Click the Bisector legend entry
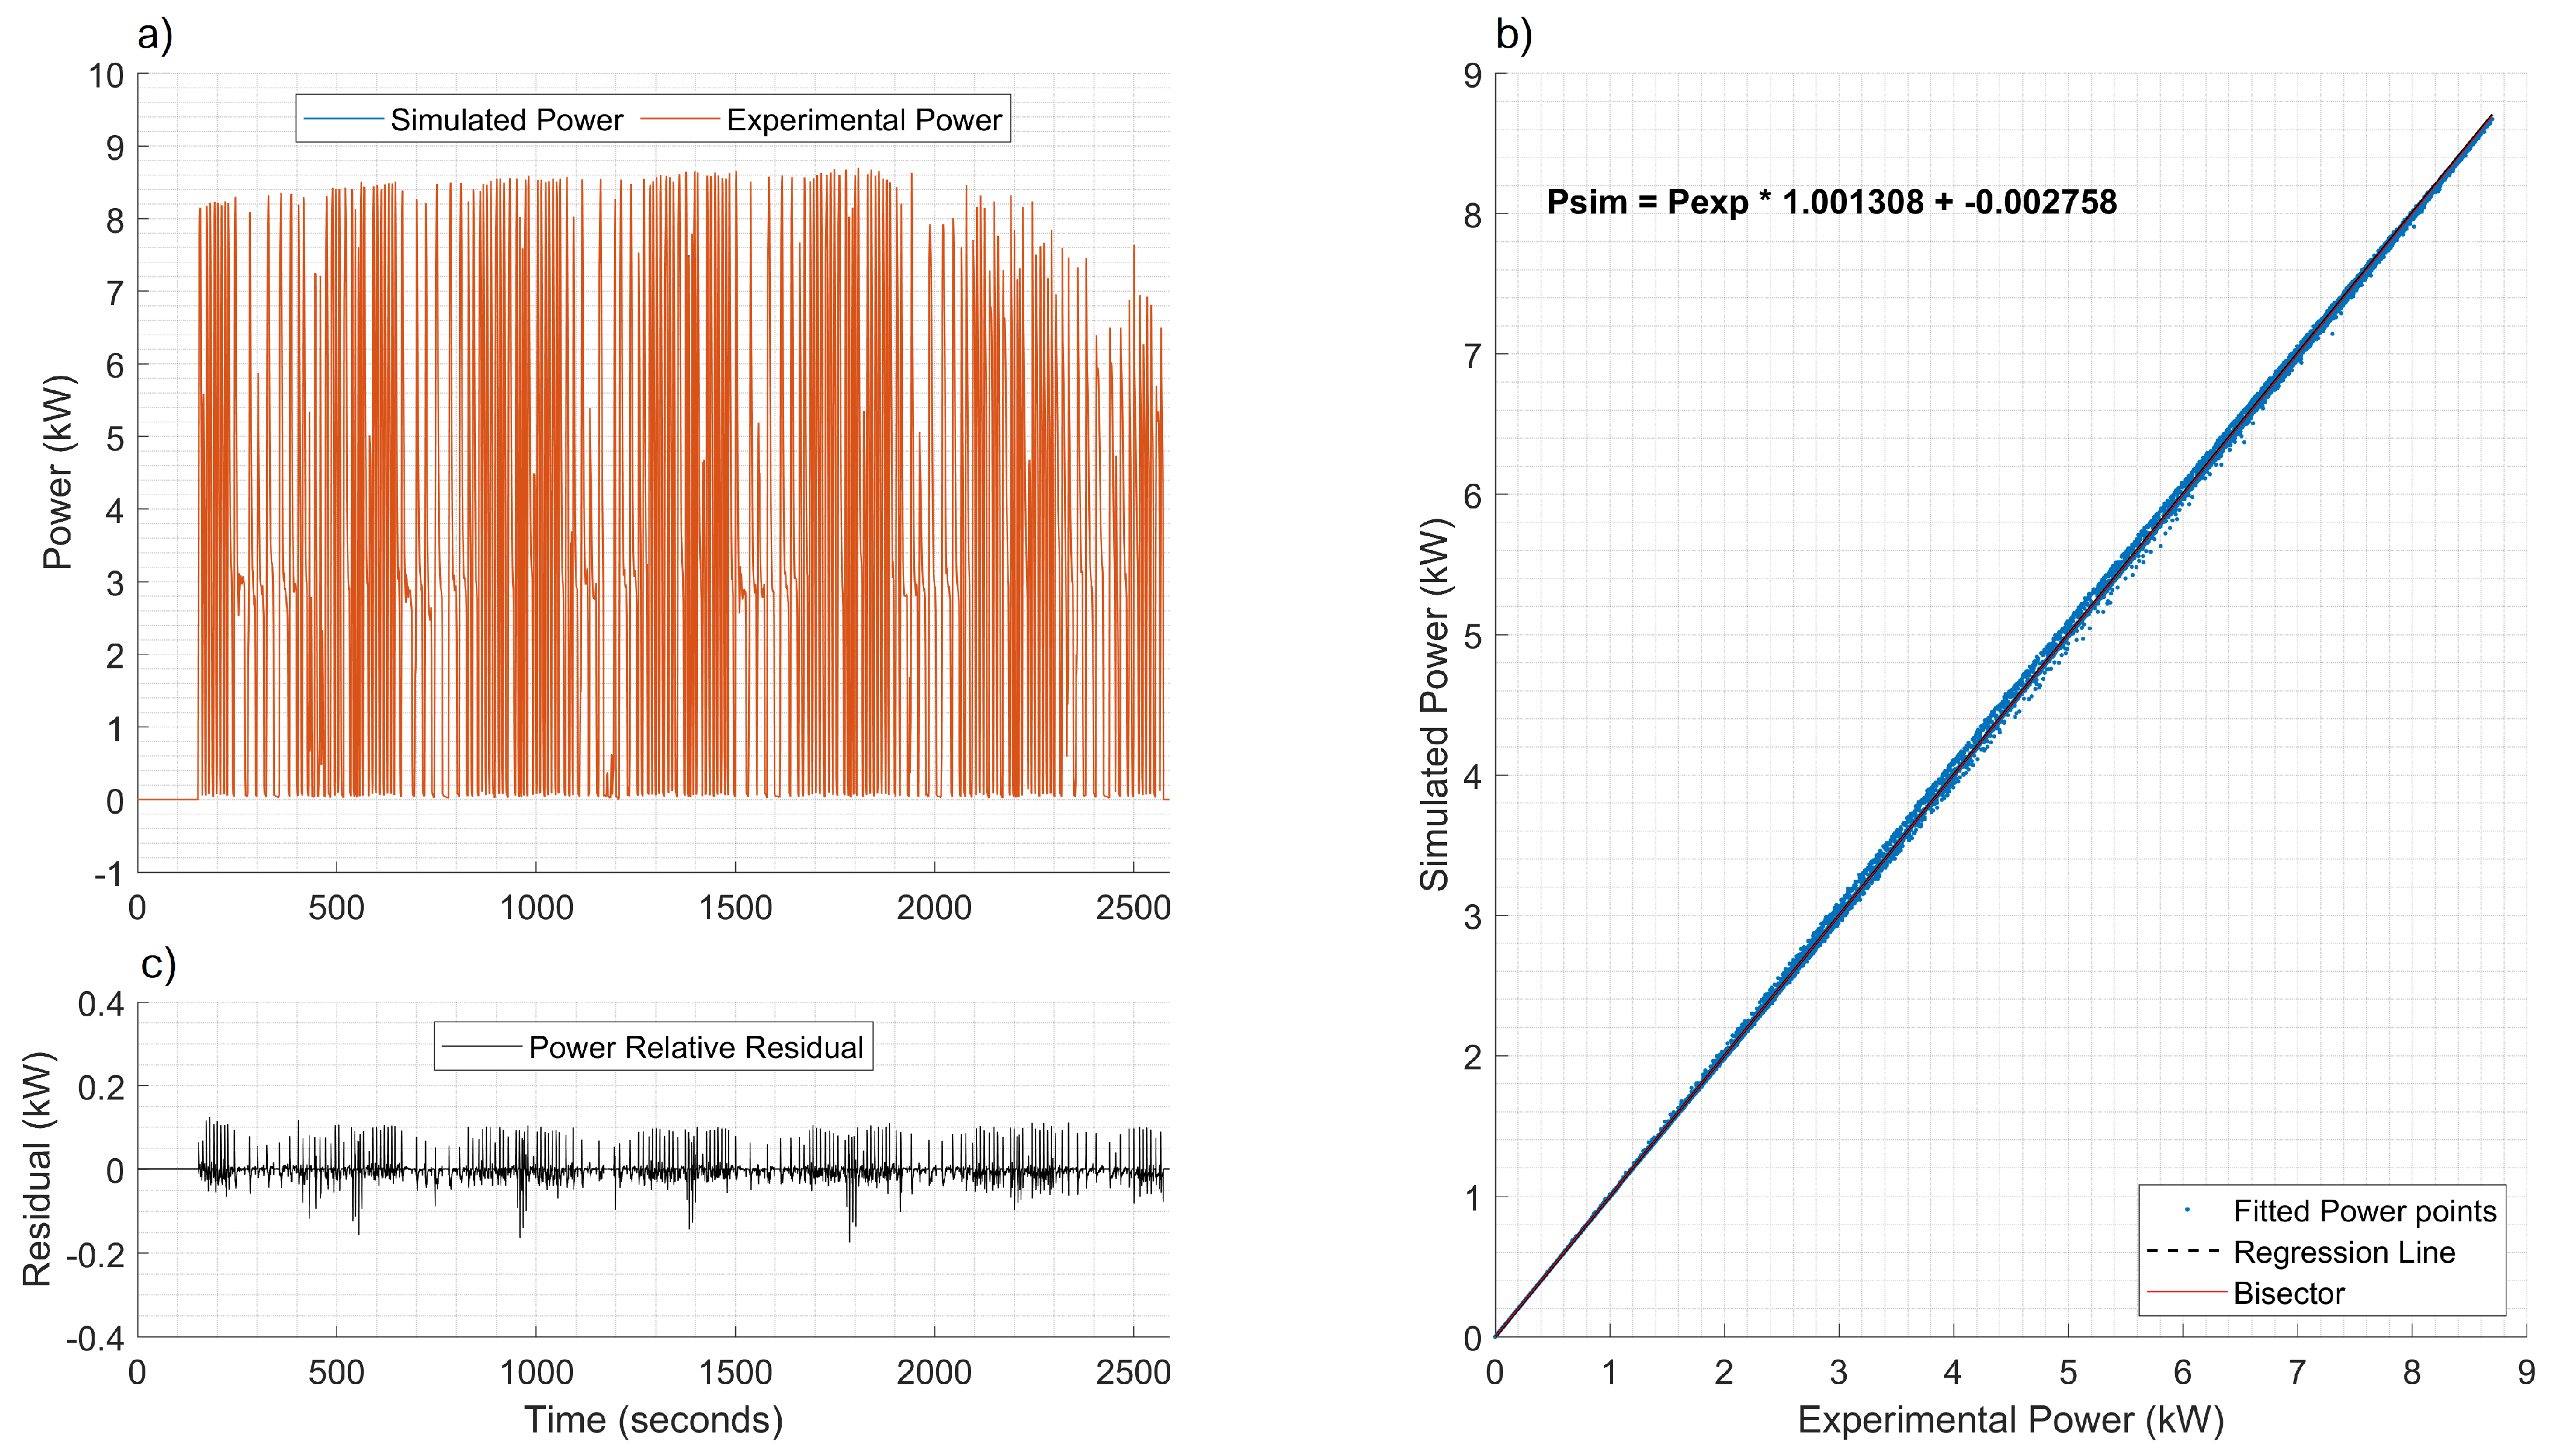The image size is (2572, 1456). click(x=2289, y=1293)
